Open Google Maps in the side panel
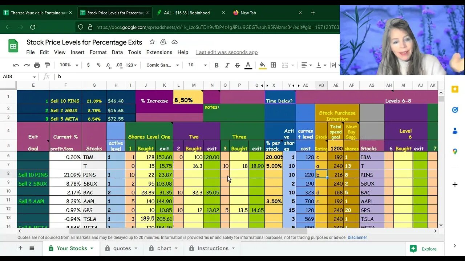The image size is (465, 261). coord(455,152)
